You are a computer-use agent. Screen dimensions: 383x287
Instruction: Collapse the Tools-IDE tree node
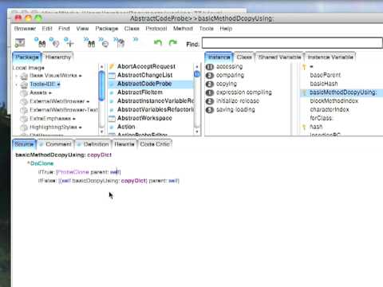(17, 85)
